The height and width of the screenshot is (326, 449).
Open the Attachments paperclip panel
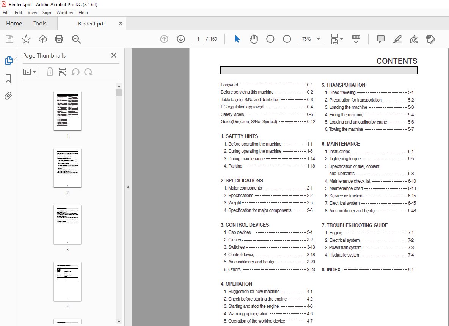pos(8,96)
